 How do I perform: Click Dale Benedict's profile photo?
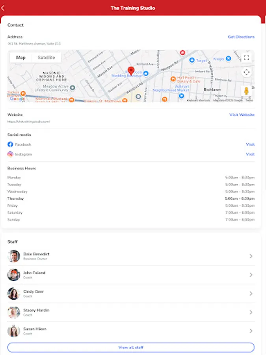pos(13,256)
